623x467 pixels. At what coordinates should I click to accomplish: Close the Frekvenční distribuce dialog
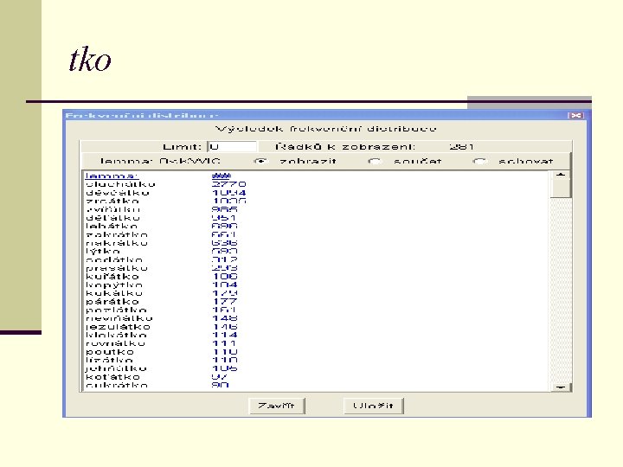point(575,115)
